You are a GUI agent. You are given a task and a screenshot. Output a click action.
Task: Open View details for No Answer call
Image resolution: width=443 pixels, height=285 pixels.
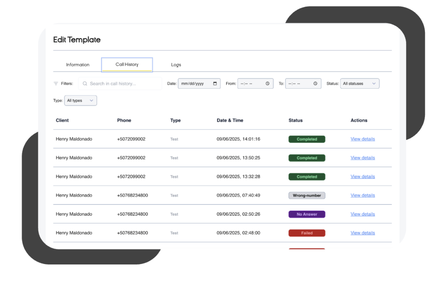[x=362, y=214]
